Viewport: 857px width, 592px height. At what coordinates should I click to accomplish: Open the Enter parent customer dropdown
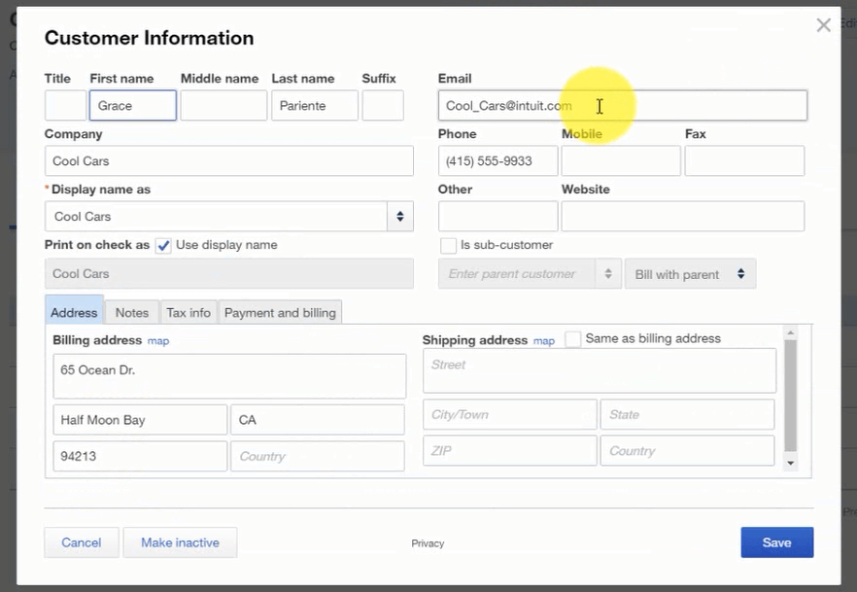(529, 274)
